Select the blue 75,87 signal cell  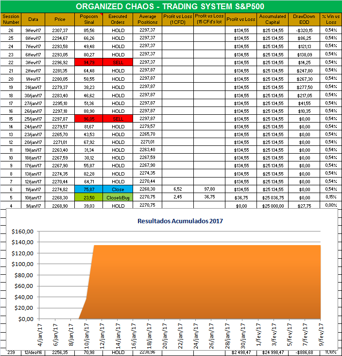coord(89,189)
